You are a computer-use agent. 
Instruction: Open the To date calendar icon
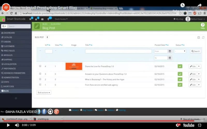pyautogui.click(x=170, y=58)
